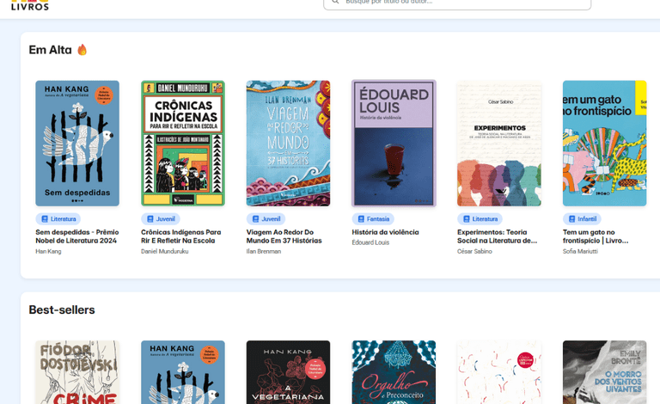660x404 pixels.
Task: Open the Édouard Louis book cover
Action: click(x=394, y=144)
